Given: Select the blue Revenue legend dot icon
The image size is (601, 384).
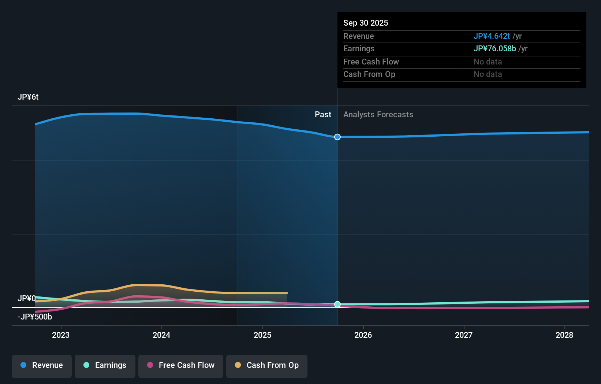Looking at the screenshot, I should [x=24, y=365].
